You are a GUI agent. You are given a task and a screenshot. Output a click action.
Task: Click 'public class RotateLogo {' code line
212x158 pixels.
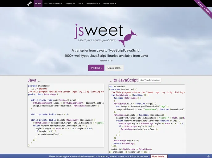(43, 94)
